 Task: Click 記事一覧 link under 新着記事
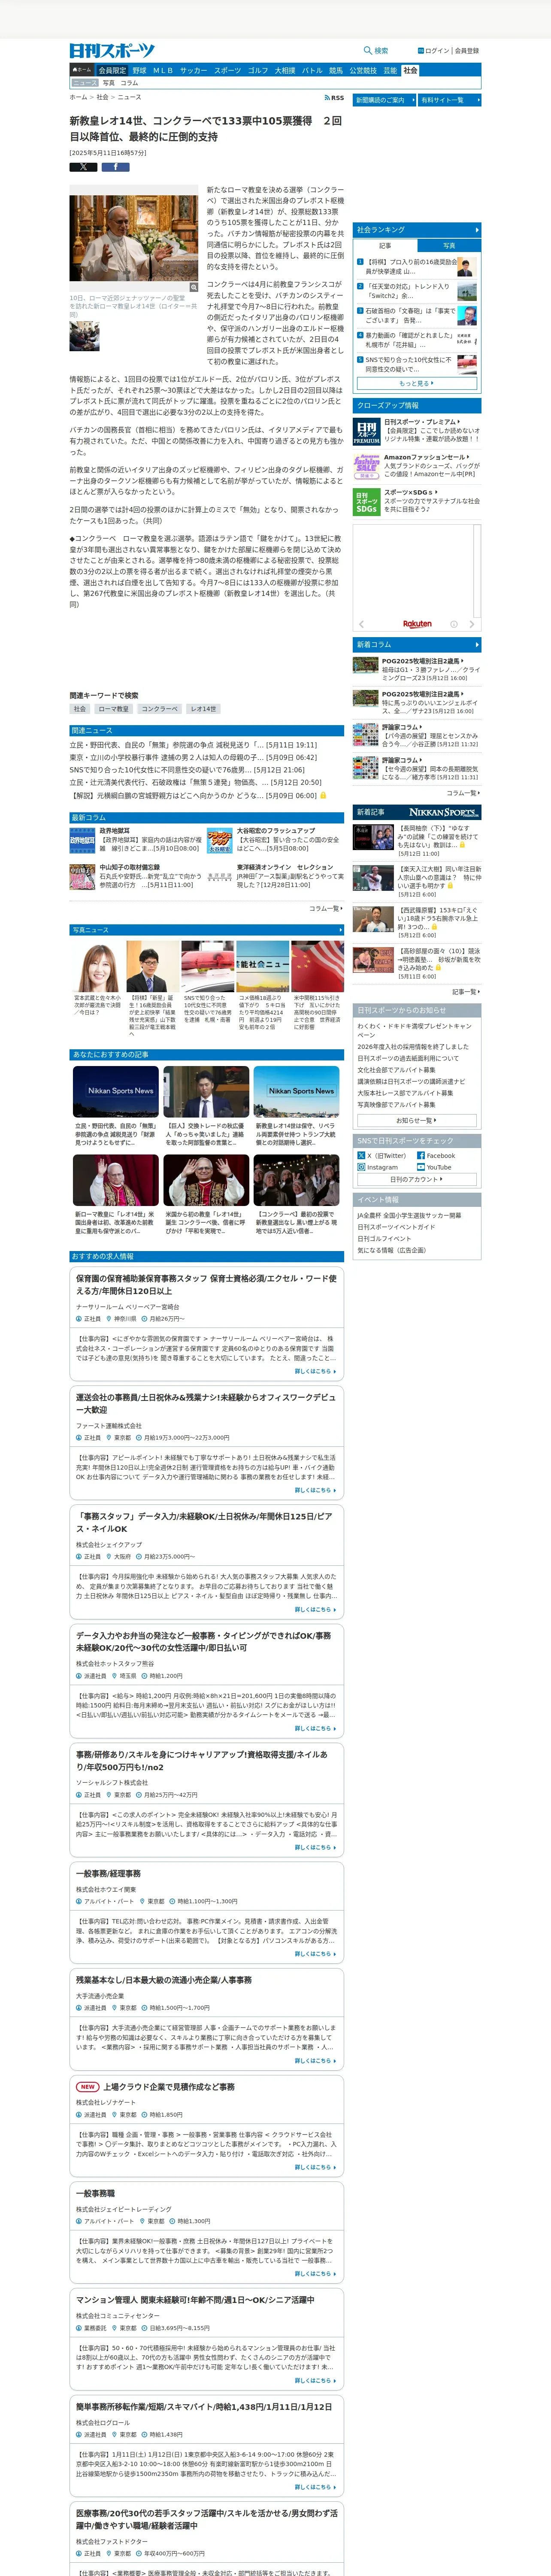(x=465, y=992)
